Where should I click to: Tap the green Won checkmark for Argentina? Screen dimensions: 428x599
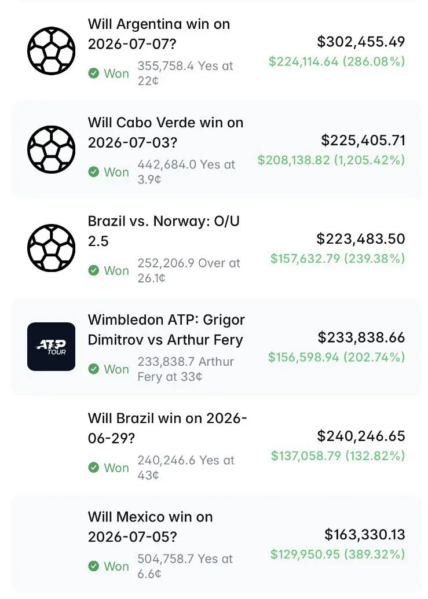pyautogui.click(x=94, y=73)
